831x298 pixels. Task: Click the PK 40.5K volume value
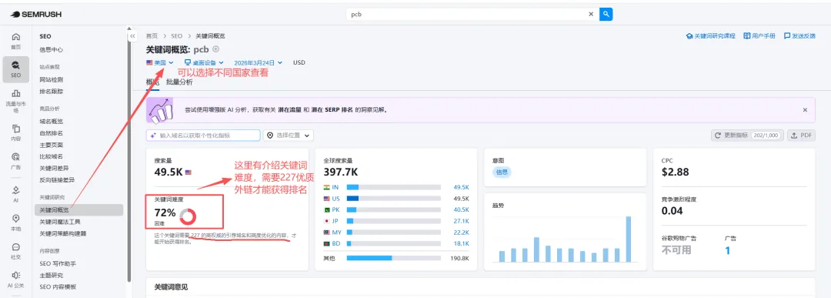click(x=461, y=209)
